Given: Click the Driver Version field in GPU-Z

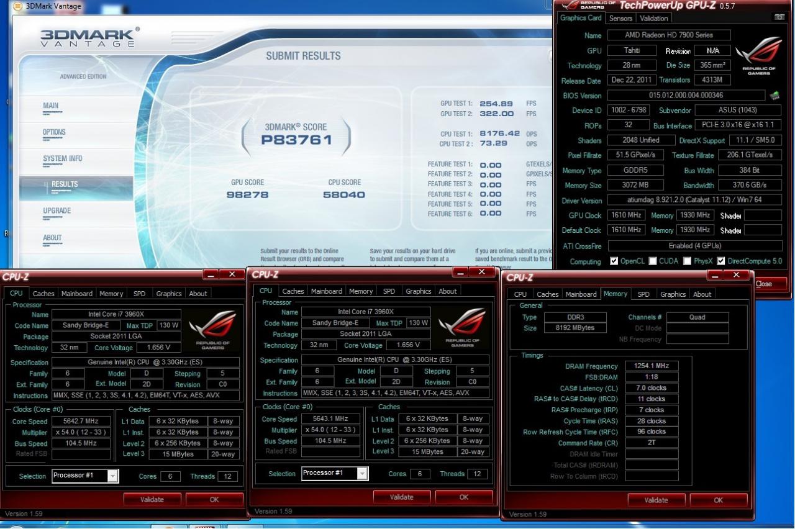Looking at the screenshot, I should (x=694, y=201).
